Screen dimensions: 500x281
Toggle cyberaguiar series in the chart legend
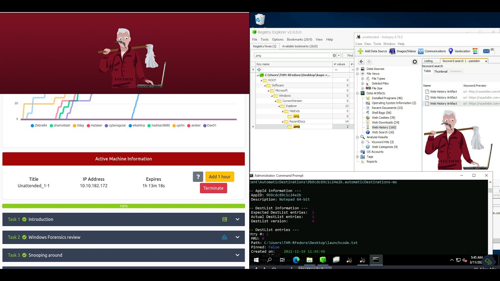115,126
